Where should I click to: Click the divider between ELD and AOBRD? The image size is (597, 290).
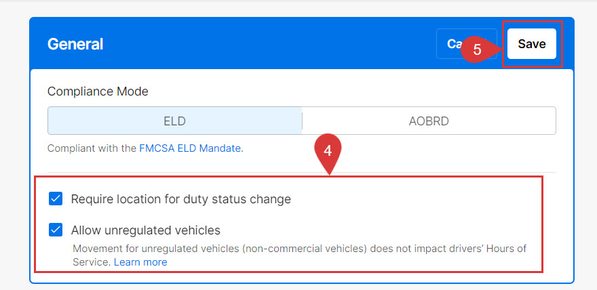(x=302, y=121)
